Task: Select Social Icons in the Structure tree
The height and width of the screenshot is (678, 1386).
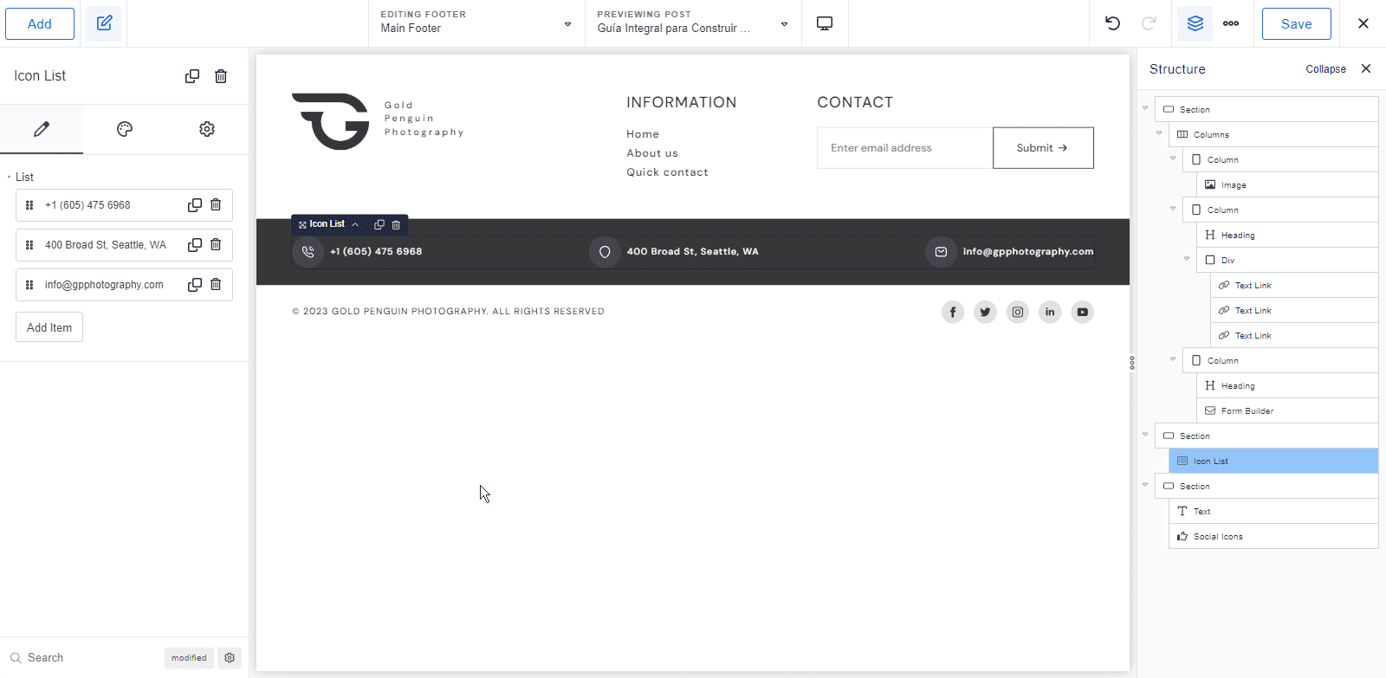Action: pyautogui.click(x=1218, y=537)
